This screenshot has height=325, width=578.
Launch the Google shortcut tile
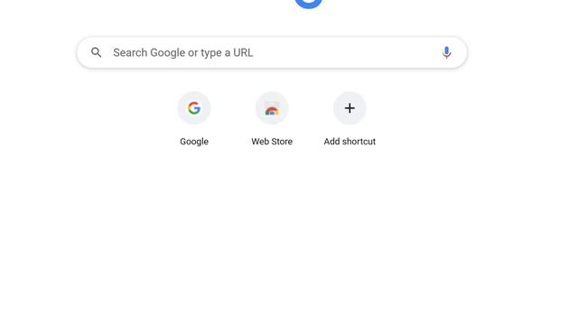(x=194, y=119)
